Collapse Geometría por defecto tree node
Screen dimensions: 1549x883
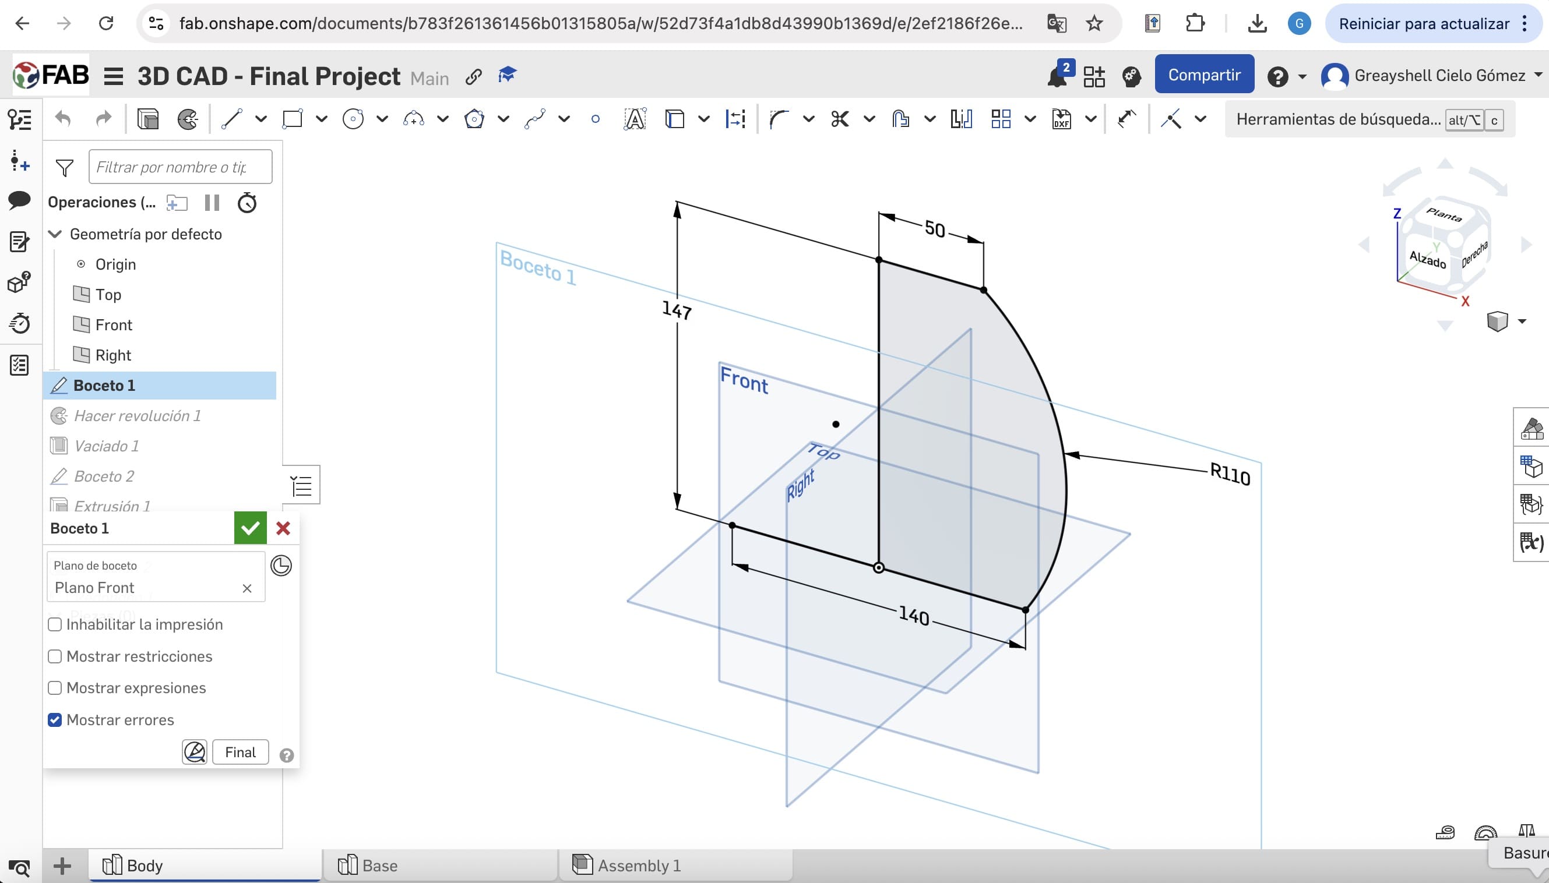click(x=55, y=234)
